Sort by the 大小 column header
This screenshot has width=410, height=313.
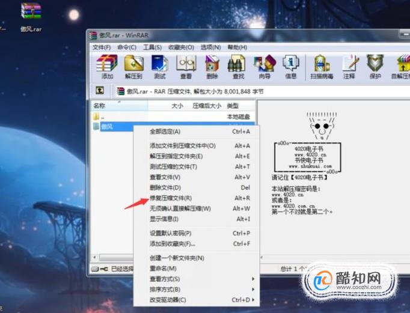(167, 106)
